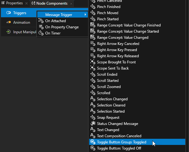Select Pinch Finished message
Viewport: 189px width, 152px height.
(137, 6)
